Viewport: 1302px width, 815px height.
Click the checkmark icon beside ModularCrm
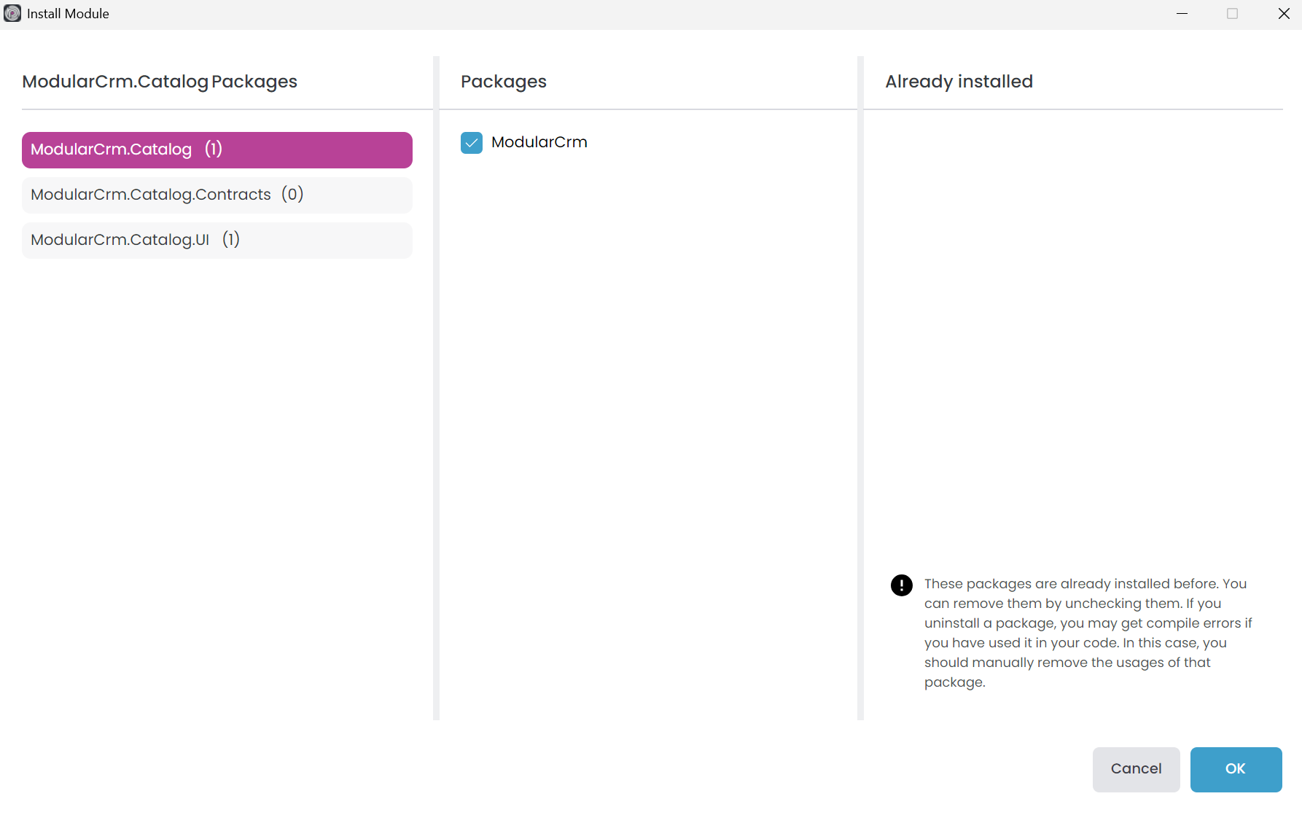(472, 142)
